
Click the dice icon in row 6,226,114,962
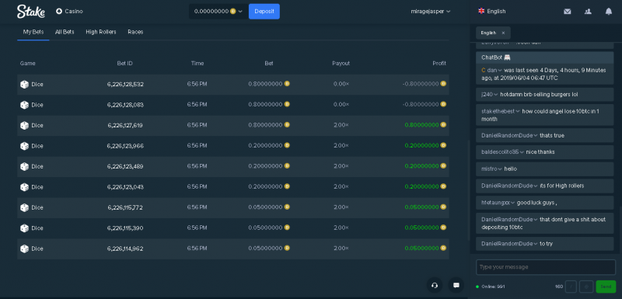pos(25,249)
